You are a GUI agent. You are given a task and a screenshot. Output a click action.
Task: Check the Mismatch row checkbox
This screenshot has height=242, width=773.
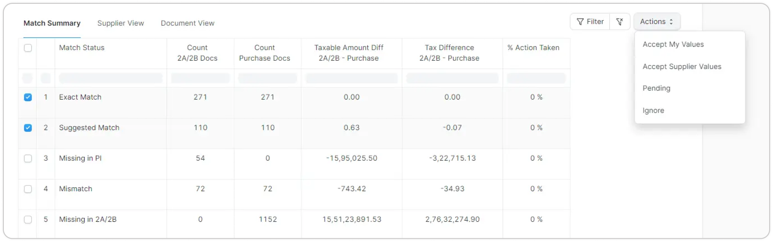click(28, 189)
